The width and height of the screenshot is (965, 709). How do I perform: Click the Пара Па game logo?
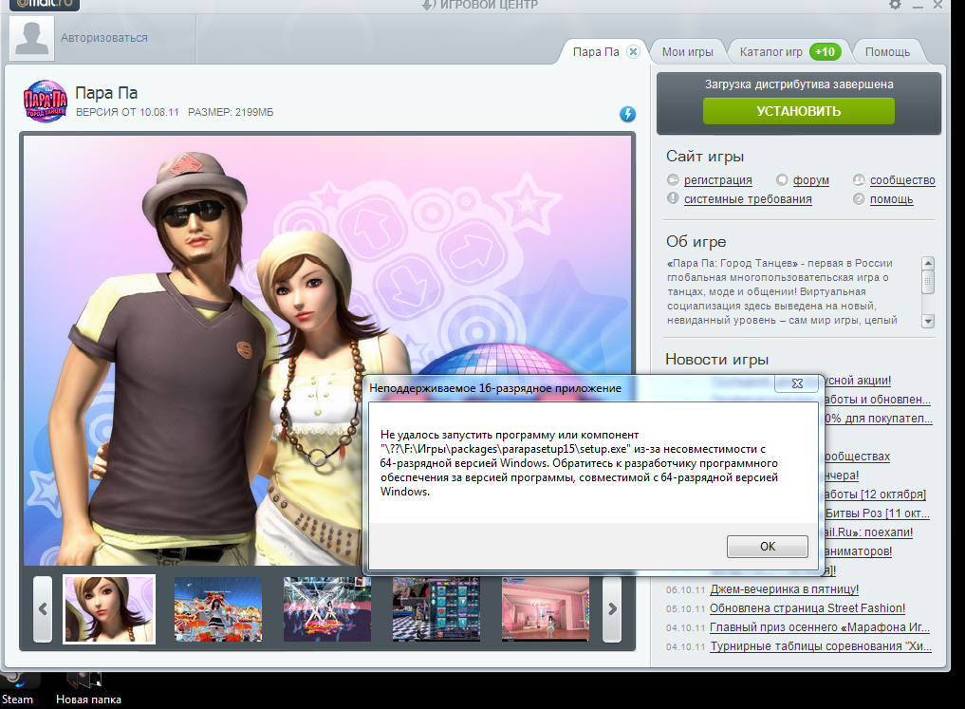tap(45, 101)
